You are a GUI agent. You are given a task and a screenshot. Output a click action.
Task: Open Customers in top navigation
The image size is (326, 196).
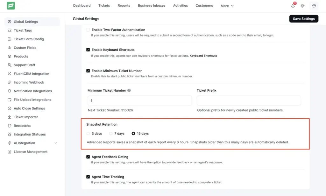[204, 6]
